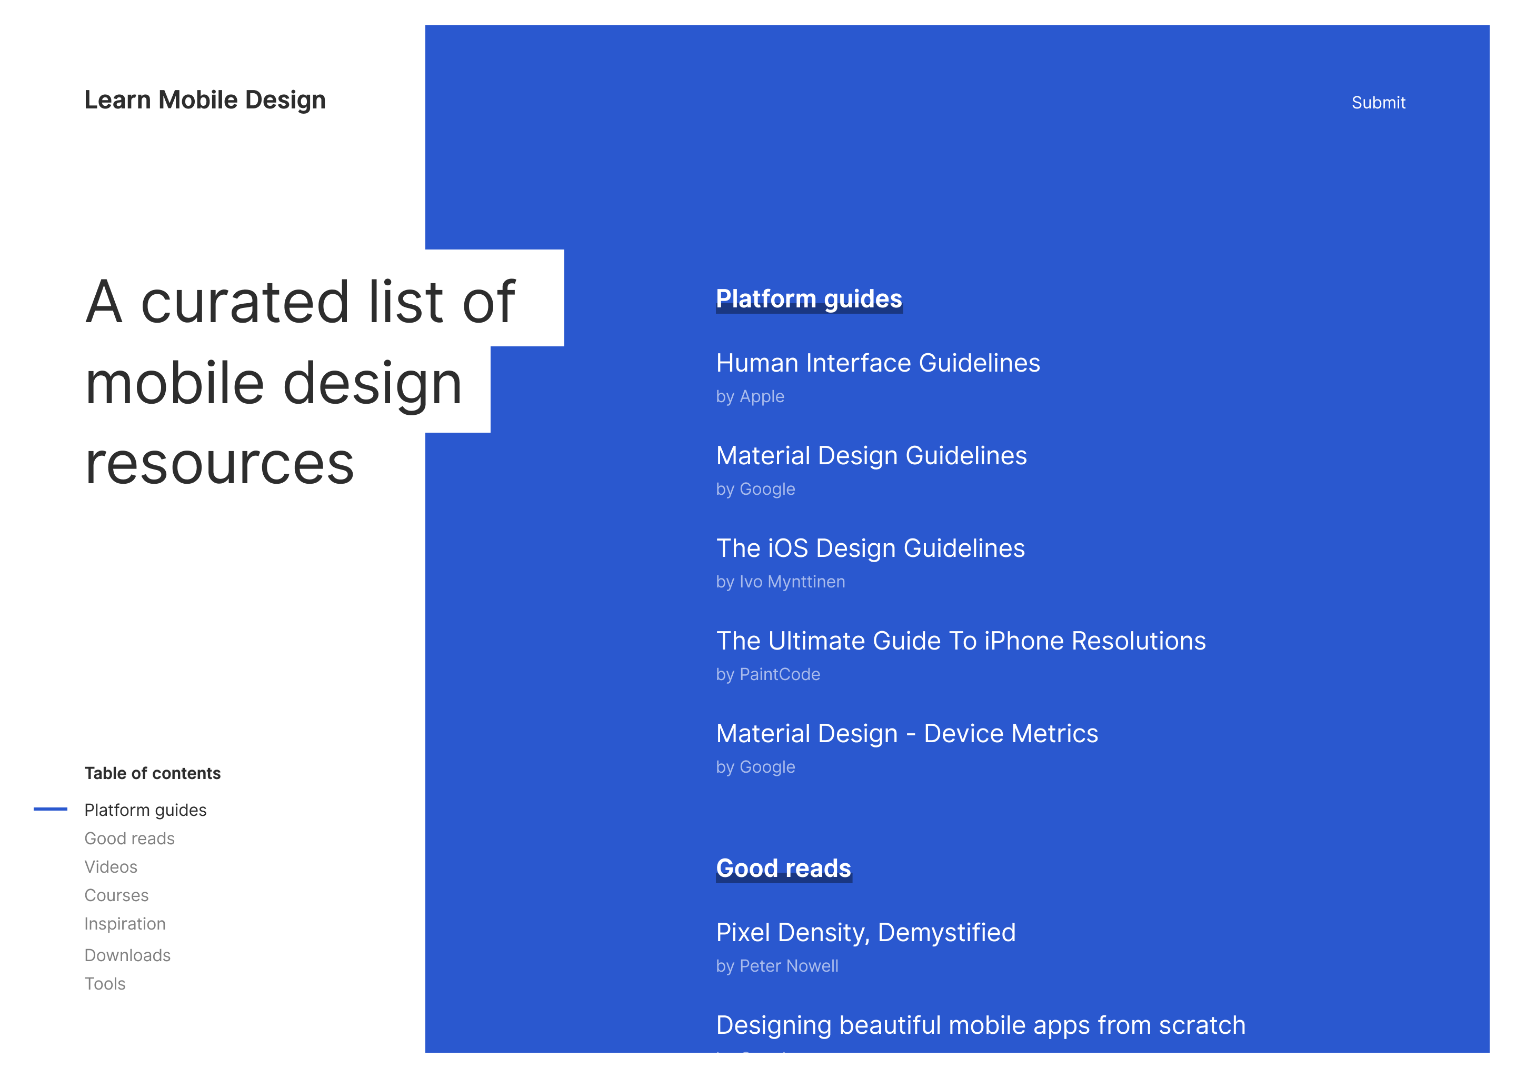Select Good reads in table of contents
Screen dimensions: 1516x1078
129,839
